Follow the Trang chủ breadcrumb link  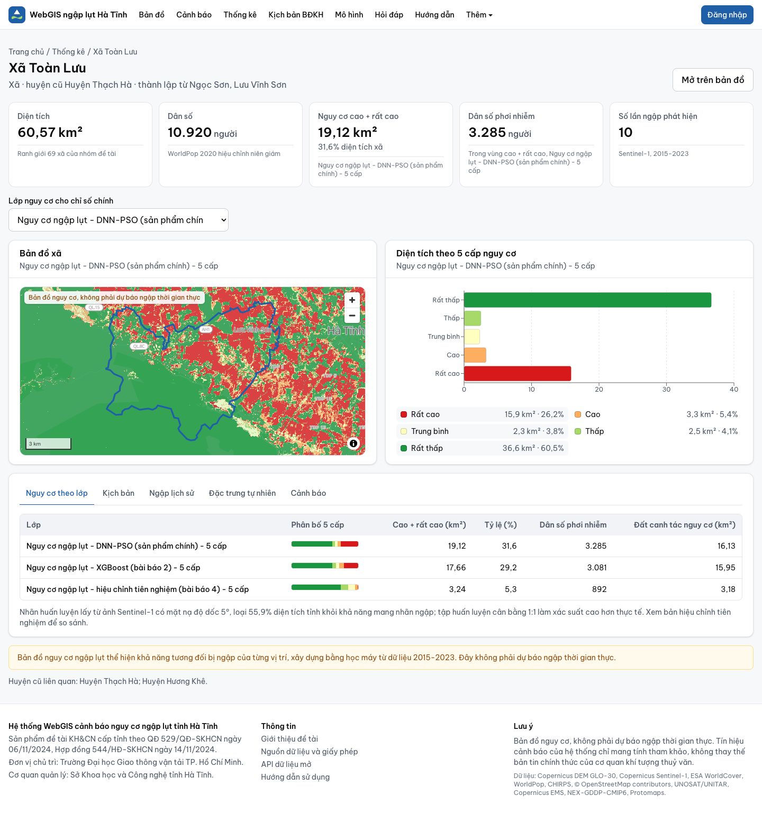coord(26,52)
